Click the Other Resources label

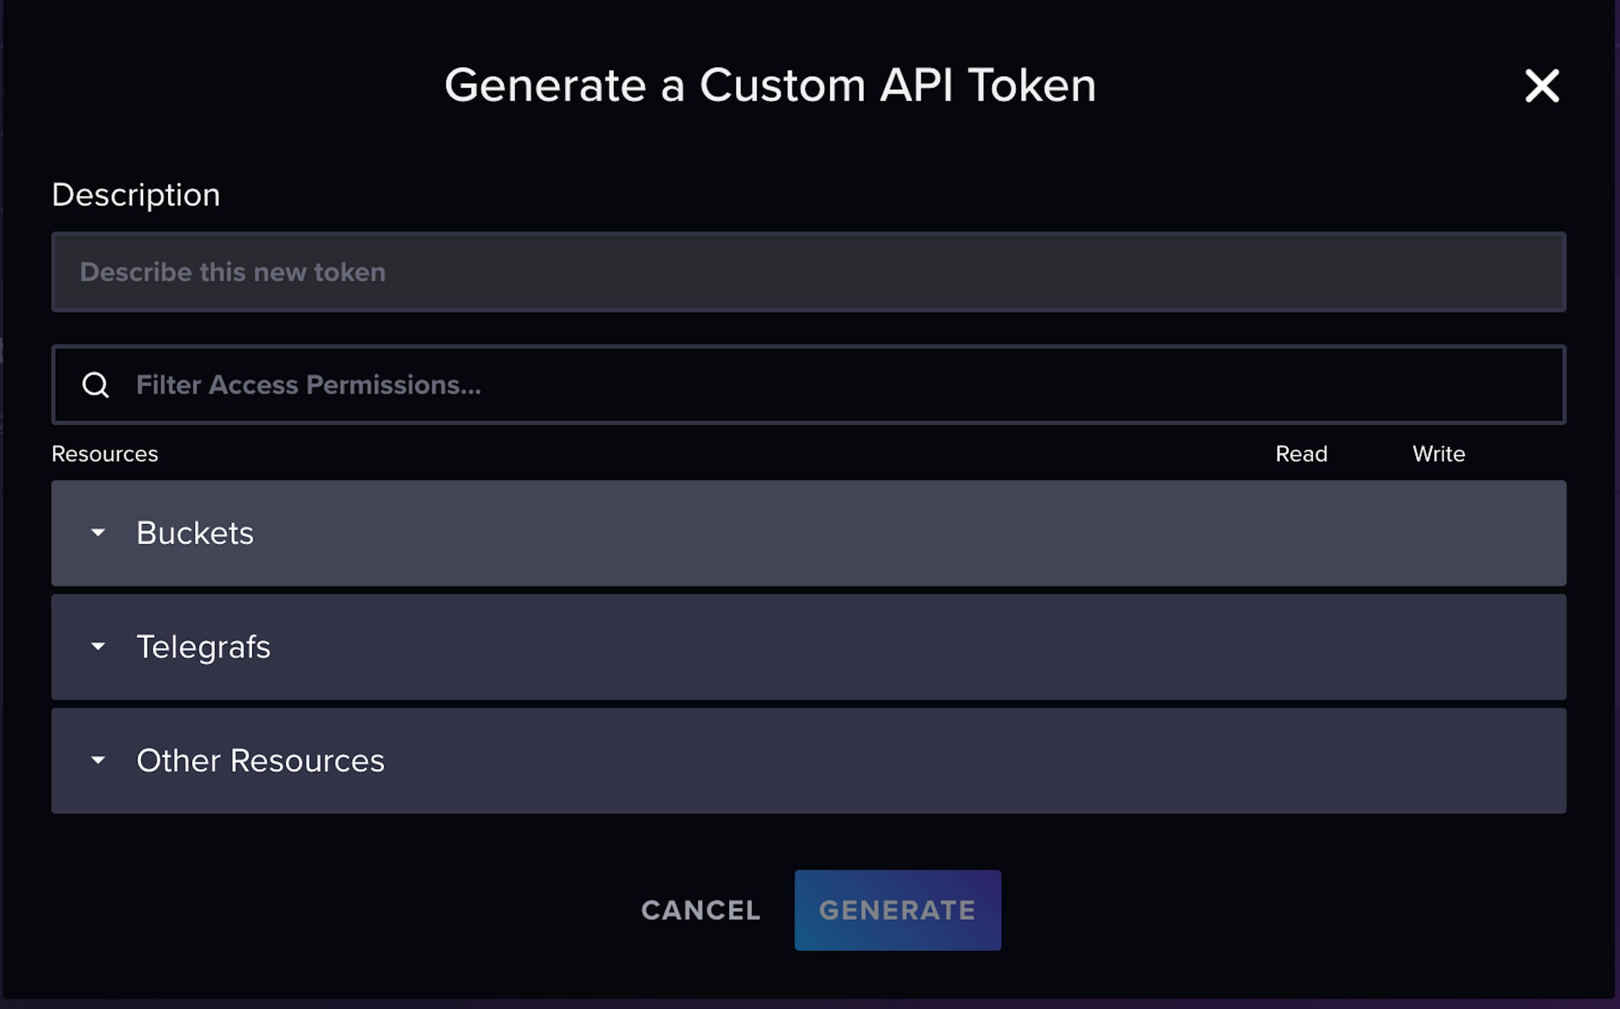[260, 761]
